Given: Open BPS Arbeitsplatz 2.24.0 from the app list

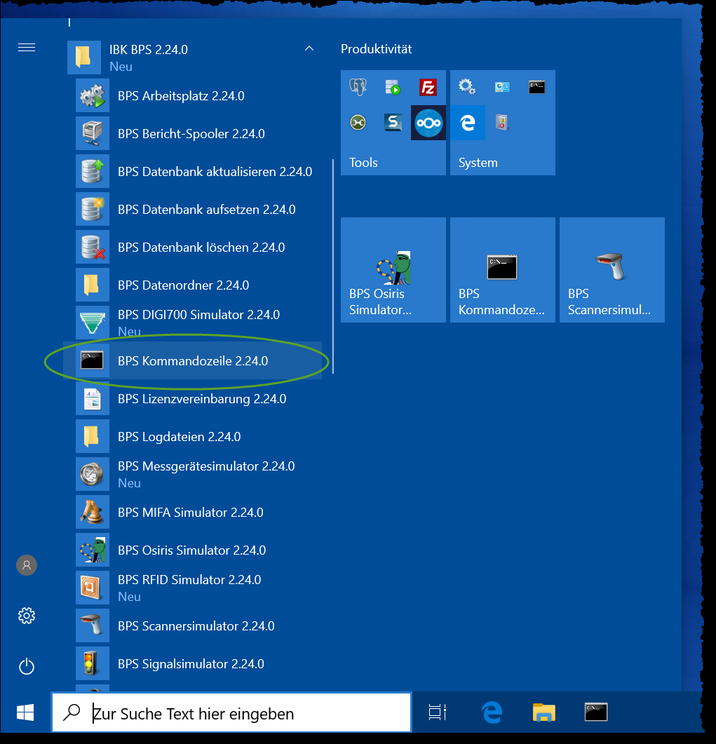Looking at the screenshot, I should coord(181,96).
